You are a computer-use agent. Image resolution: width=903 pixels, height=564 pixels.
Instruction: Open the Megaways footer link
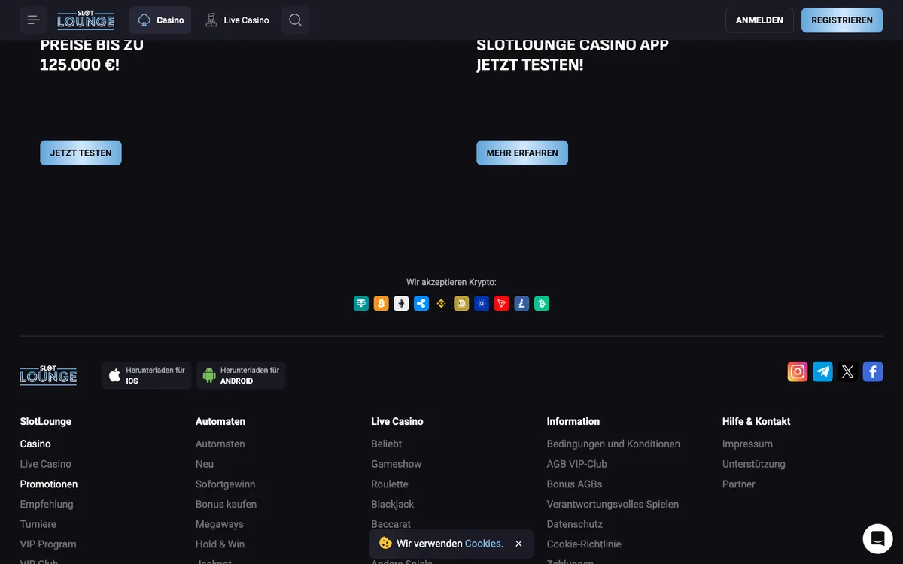coord(220,524)
